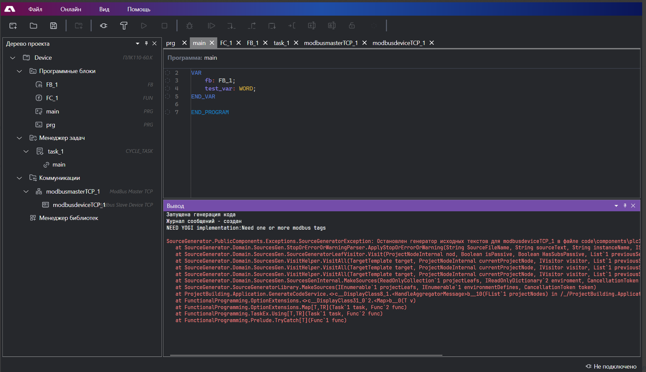
Task: Click the open folder toolbar icon
Action: tap(34, 26)
